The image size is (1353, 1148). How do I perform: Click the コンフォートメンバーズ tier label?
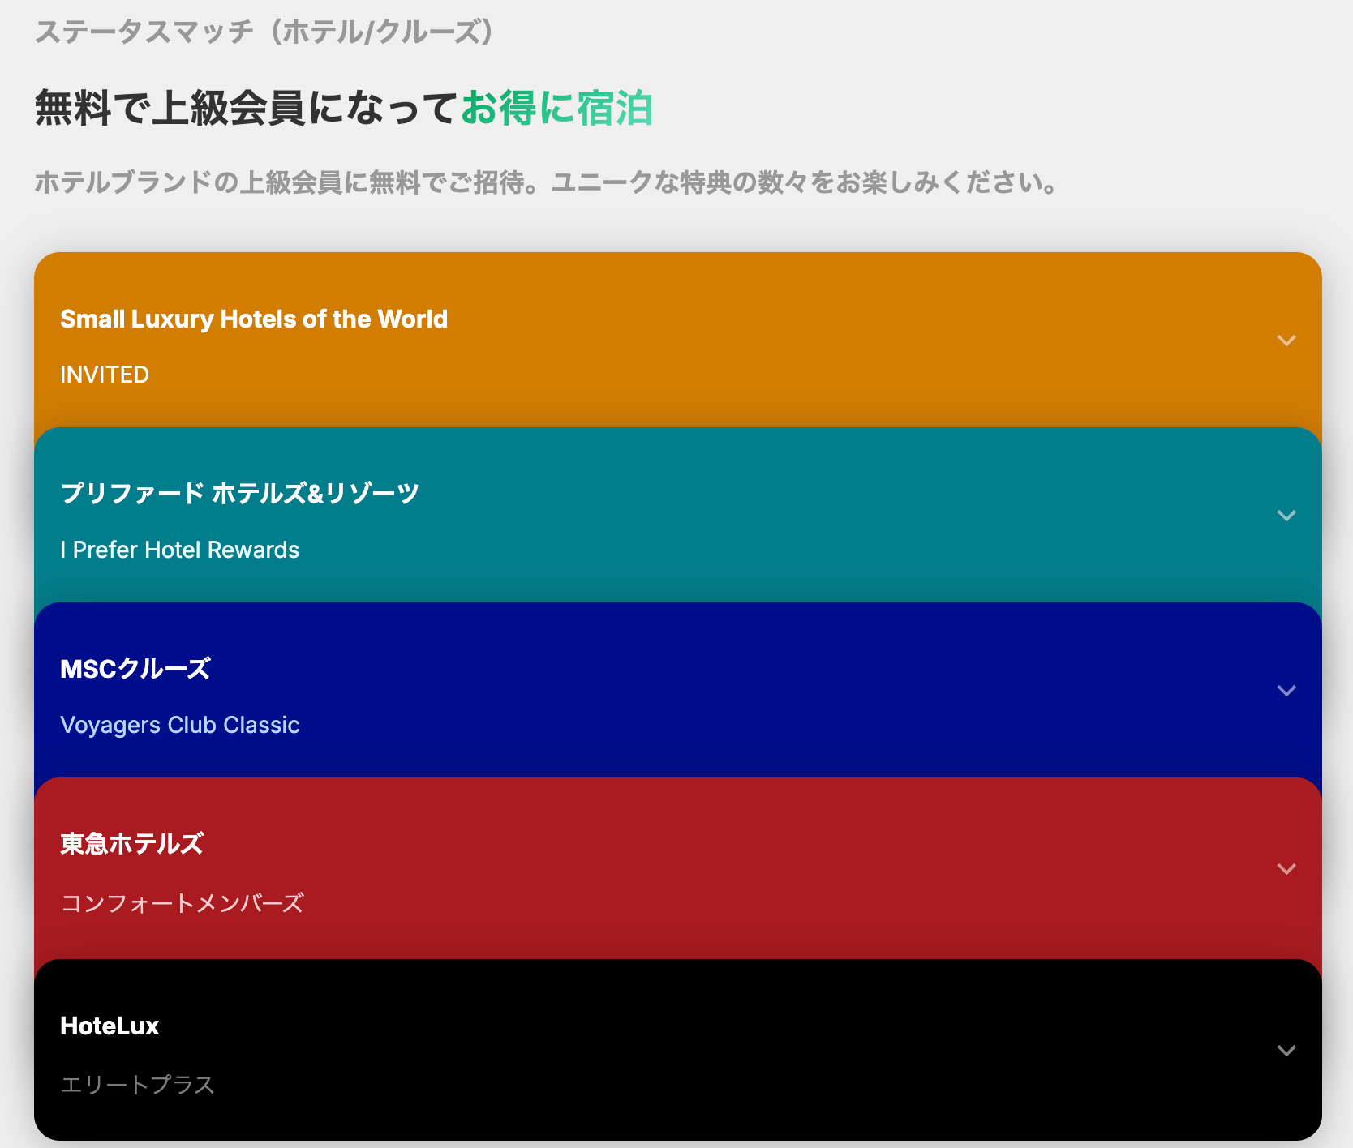tap(182, 903)
